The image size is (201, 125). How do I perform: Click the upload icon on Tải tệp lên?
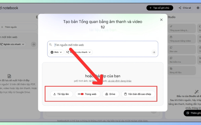click(x=55, y=94)
